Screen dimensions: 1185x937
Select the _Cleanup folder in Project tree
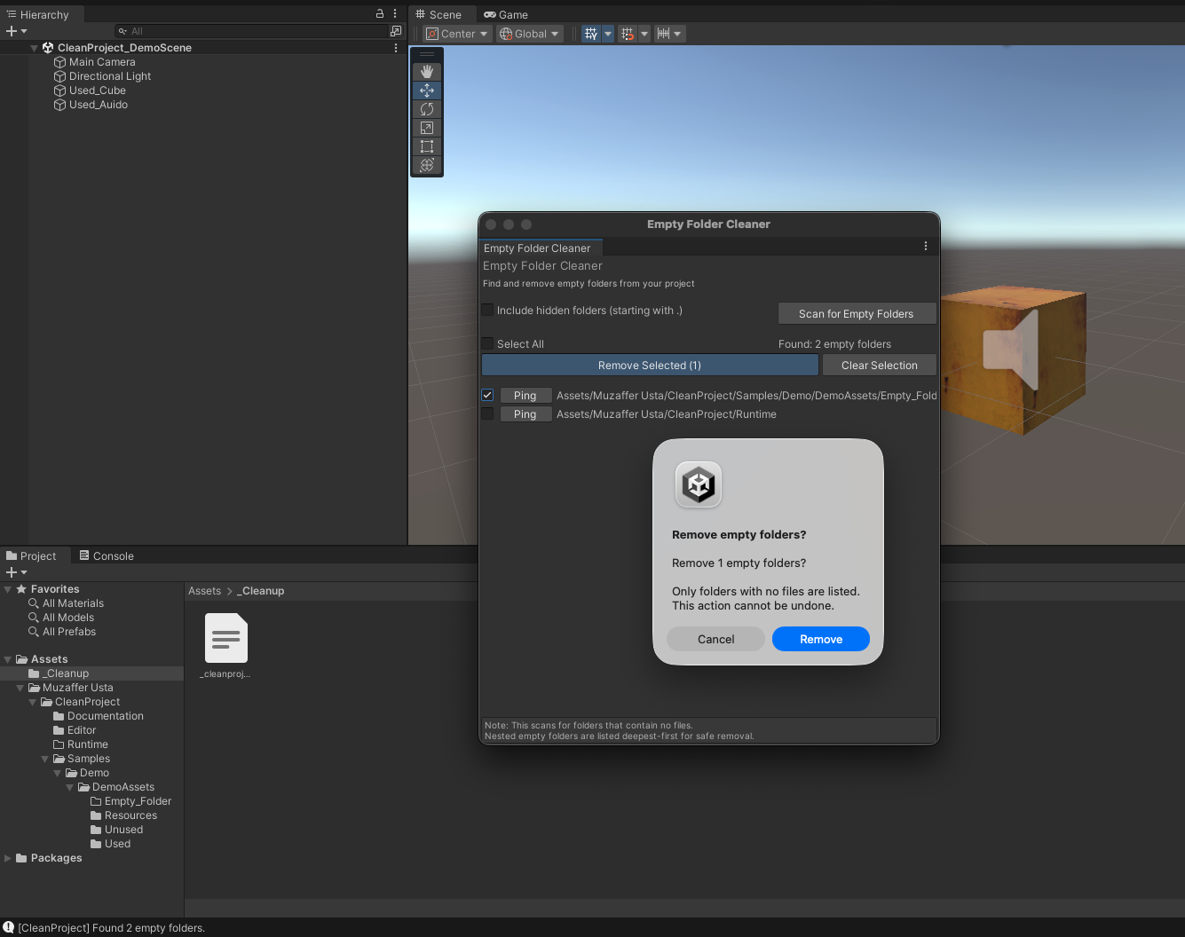(x=67, y=673)
